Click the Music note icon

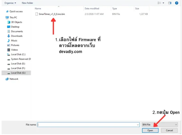8,41
